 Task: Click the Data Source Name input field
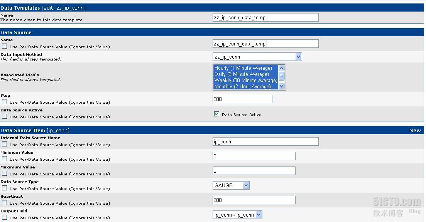[265, 44]
